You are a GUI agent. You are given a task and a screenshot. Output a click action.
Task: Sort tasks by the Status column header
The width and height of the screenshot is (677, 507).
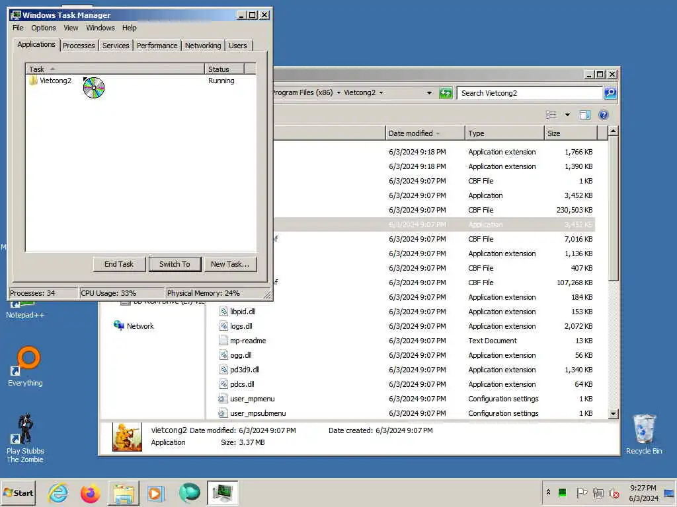pos(225,69)
